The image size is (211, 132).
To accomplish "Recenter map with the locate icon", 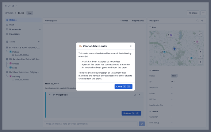I will click(x=200, y=62).
